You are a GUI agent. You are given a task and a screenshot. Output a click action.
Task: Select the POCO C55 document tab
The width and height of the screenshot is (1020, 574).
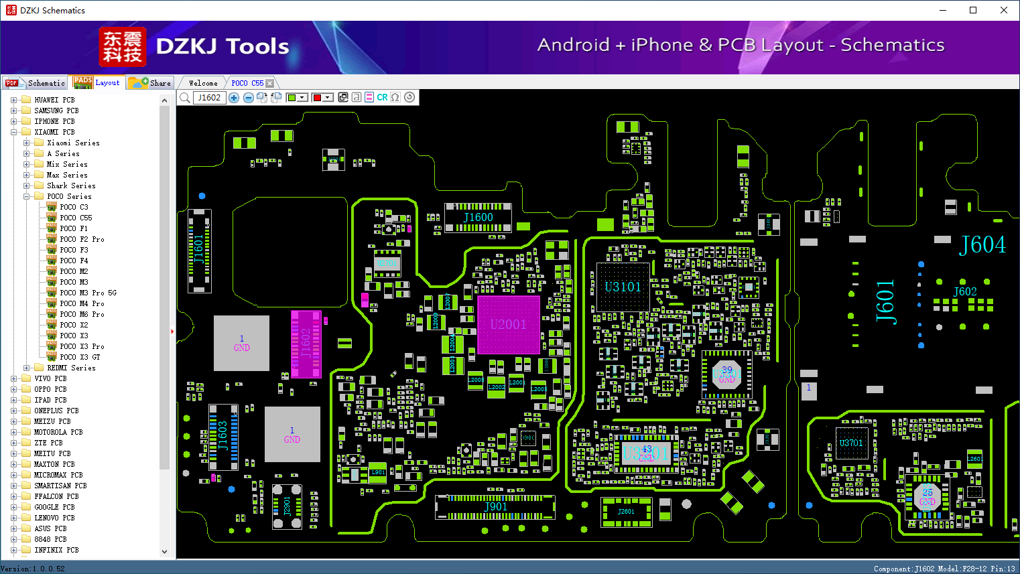click(247, 83)
